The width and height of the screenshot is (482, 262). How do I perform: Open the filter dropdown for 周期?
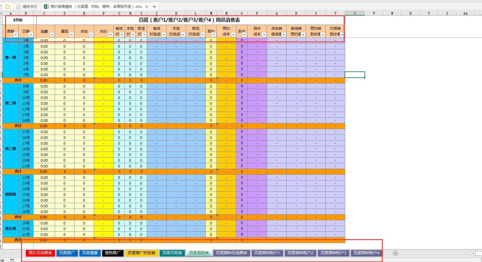(x=16, y=35)
